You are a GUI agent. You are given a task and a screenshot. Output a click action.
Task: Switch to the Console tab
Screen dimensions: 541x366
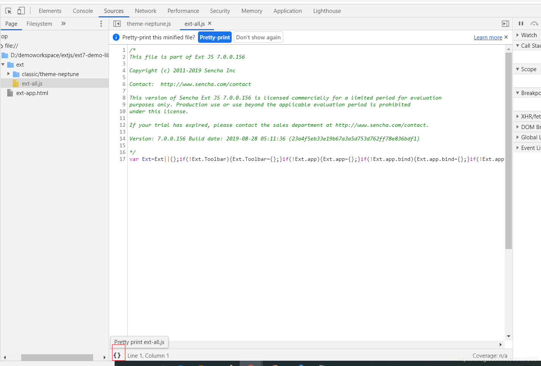coord(83,11)
